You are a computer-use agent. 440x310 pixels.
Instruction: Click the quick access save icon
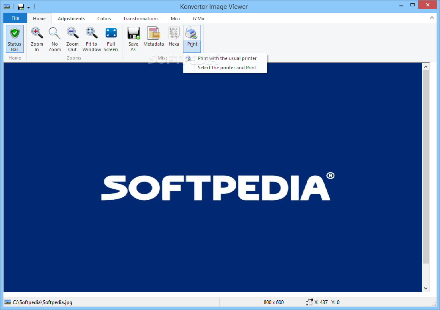pyautogui.click(x=21, y=6)
